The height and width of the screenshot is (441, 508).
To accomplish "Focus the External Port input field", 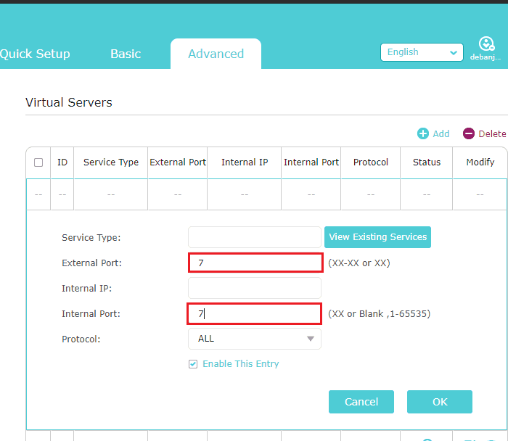I will pos(255,263).
